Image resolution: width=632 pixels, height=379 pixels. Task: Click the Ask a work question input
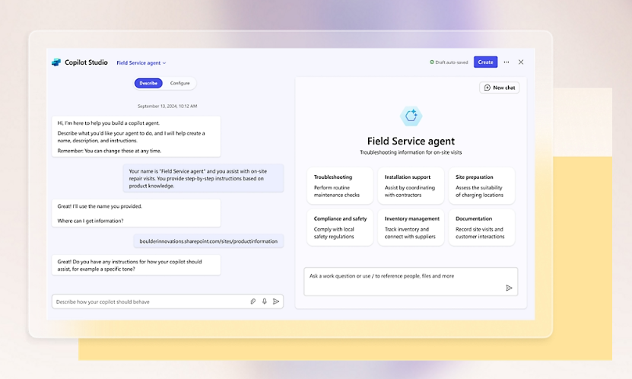tap(411, 282)
